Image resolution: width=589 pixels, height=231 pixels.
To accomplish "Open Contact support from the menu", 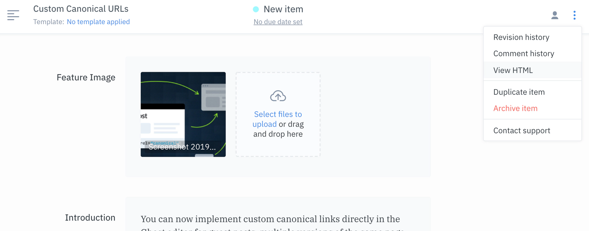I will pyautogui.click(x=522, y=131).
